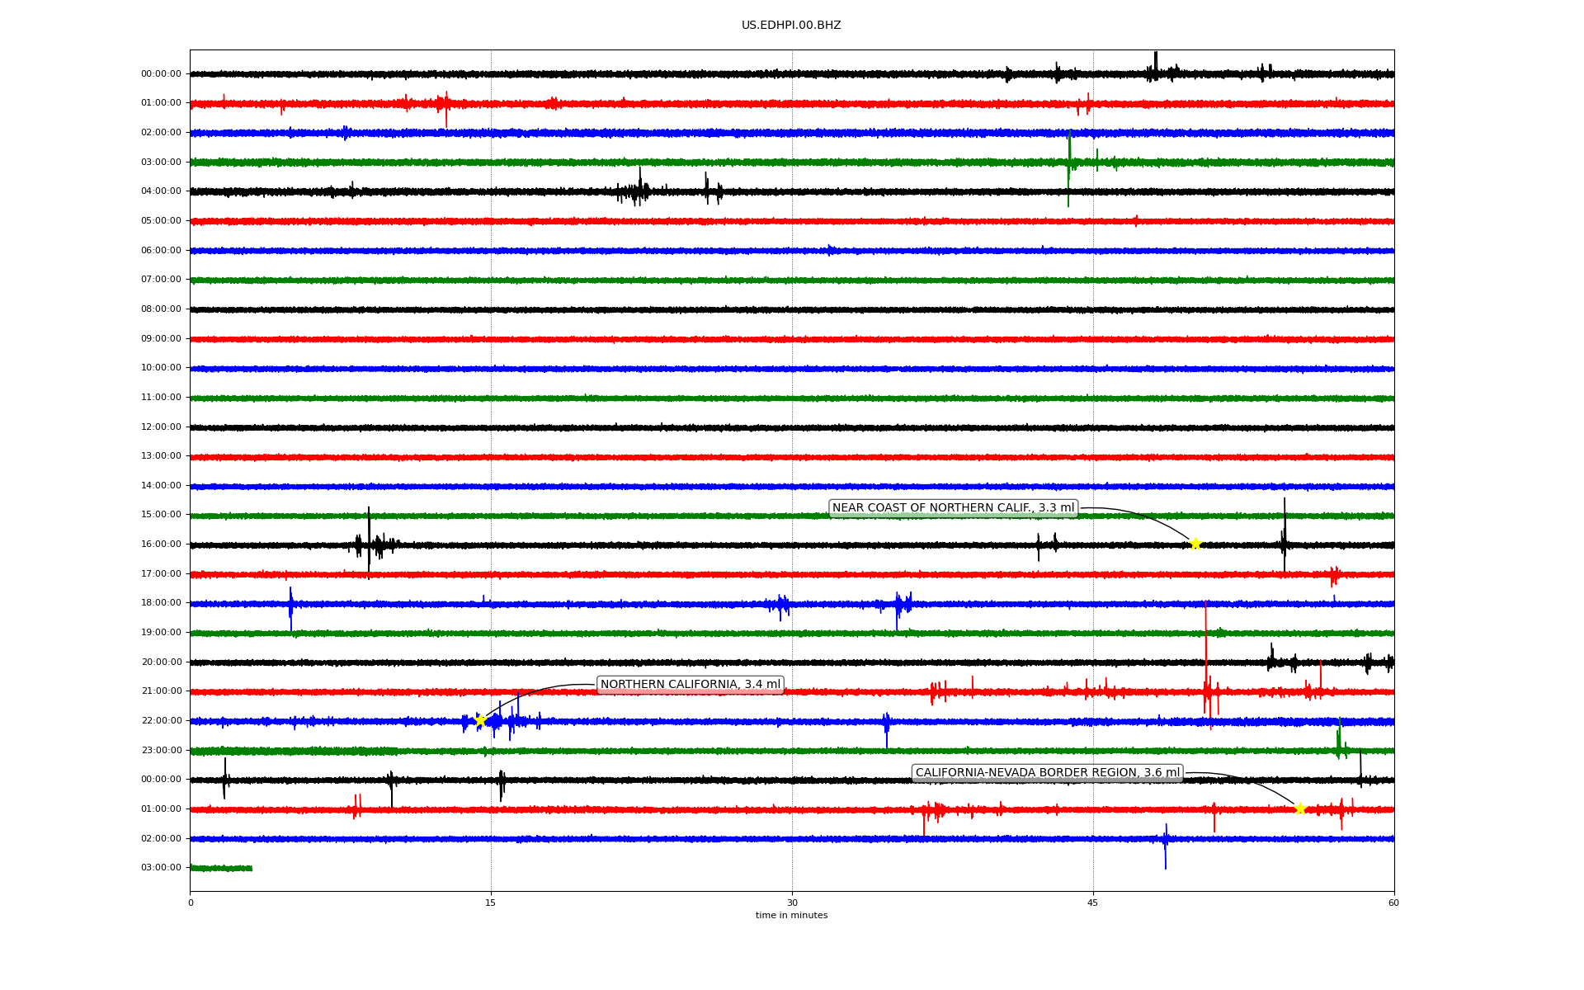Click the x-axis tick label 15
This screenshot has height=990, width=1584.
[491, 903]
